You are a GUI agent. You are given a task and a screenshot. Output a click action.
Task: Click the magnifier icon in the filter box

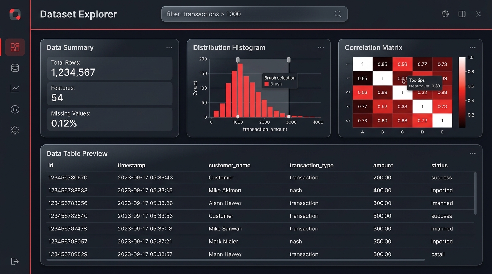(x=338, y=14)
